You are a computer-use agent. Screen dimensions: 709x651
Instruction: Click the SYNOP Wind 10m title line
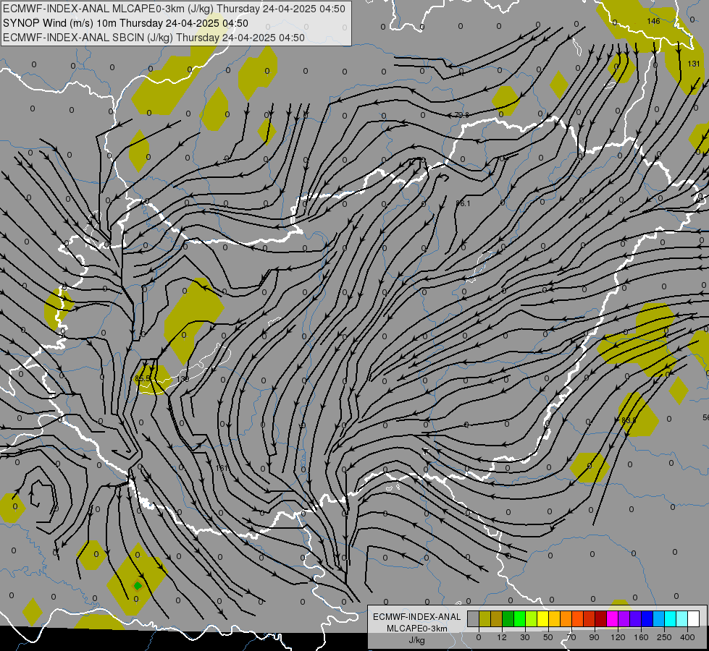(x=125, y=23)
